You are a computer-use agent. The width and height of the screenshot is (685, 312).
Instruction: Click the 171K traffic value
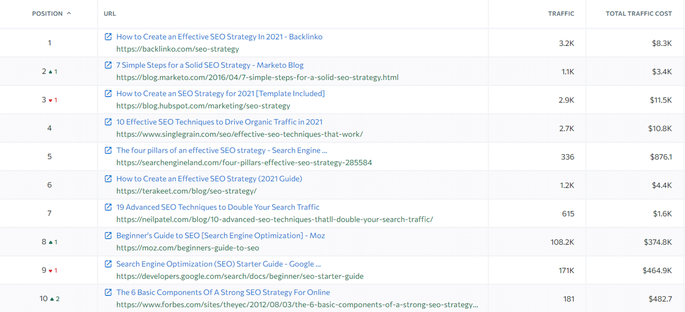coord(566,270)
